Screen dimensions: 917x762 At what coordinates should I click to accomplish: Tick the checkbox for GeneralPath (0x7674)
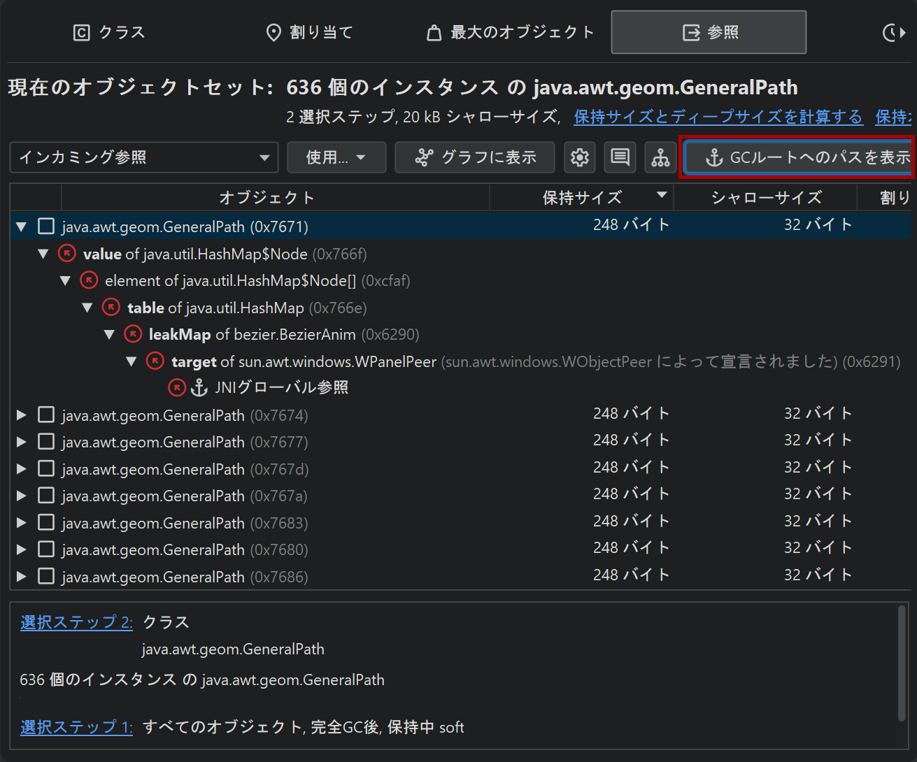tap(46, 415)
